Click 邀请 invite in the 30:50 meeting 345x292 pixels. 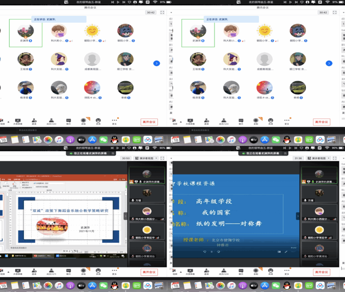click(x=34, y=272)
